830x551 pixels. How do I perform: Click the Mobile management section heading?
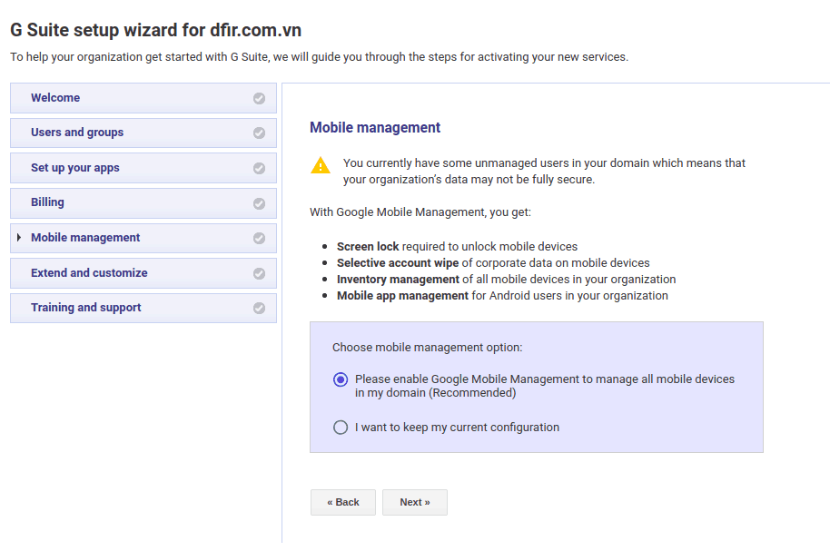click(375, 128)
